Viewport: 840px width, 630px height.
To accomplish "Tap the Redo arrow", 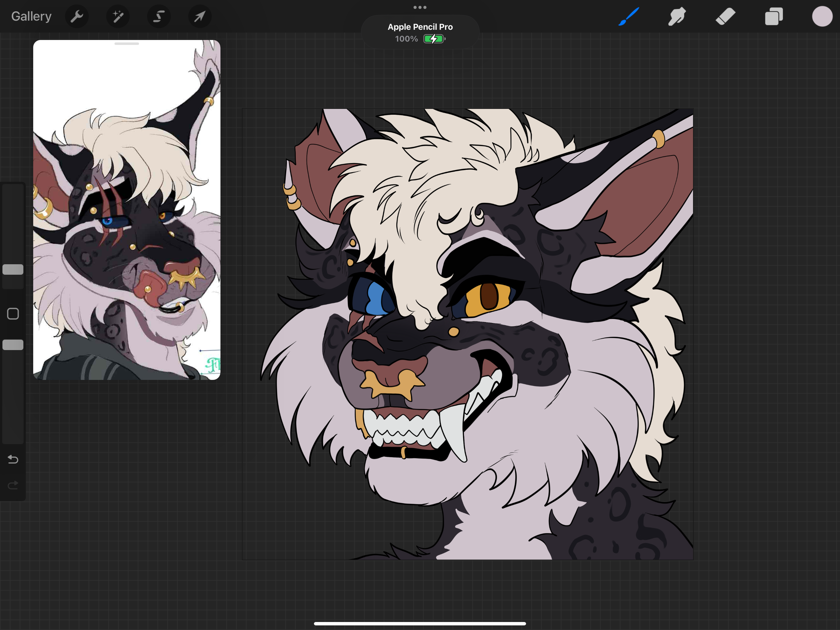I will (x=13, y=485).
